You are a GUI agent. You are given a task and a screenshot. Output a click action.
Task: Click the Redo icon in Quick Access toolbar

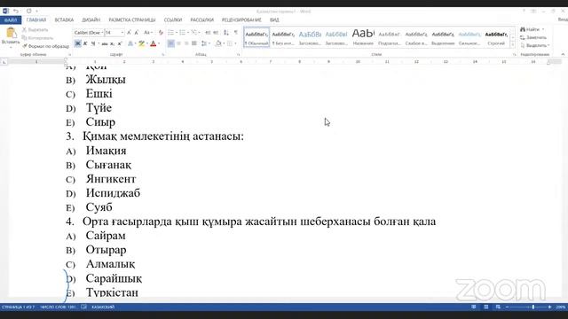(29, 12)
